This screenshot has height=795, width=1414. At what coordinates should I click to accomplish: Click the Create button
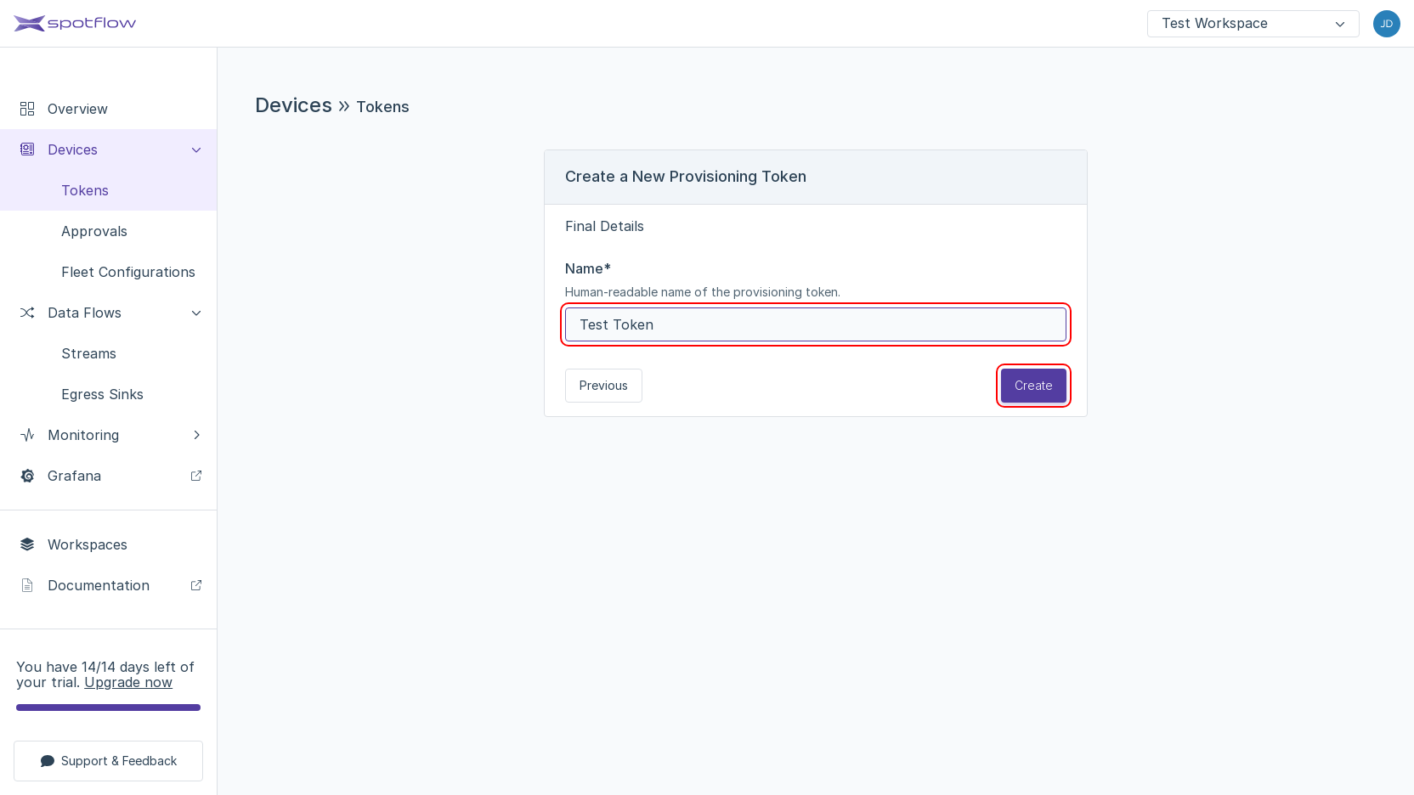point(1033,386)
